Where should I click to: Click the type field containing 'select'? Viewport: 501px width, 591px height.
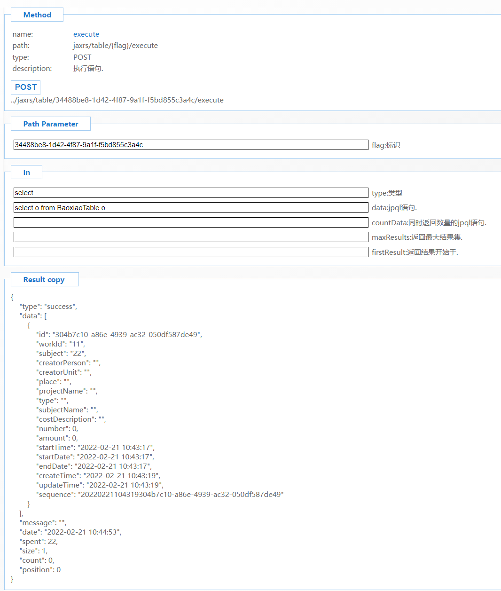click(x=190, y=193)
